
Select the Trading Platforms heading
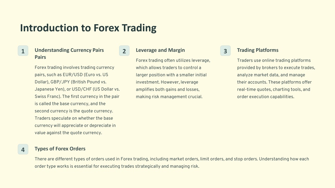pos(258,50)
